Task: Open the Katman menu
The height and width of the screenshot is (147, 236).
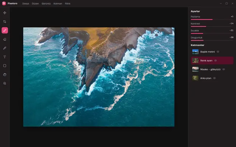Action: 58,4
